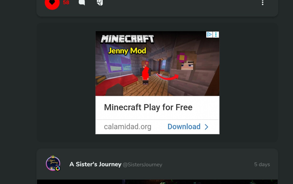Open the calamidad.org ad link
The image size is (293, 184).
click(128, 126)
